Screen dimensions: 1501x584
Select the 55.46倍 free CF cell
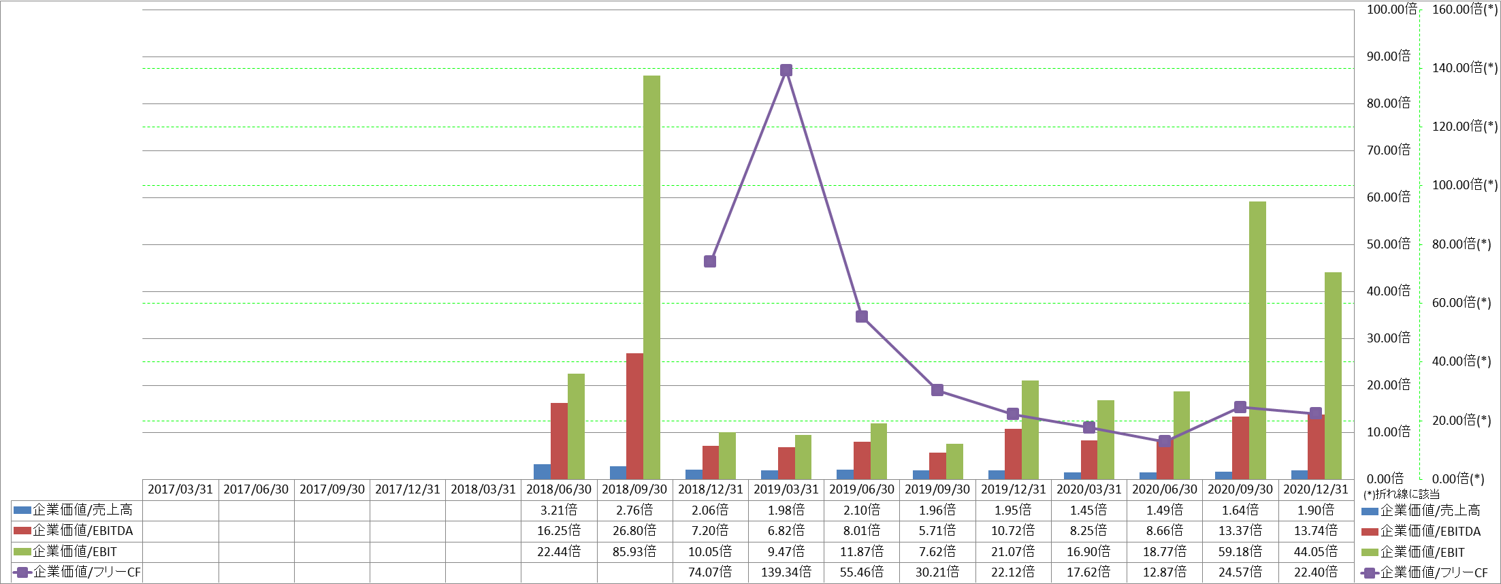pyautogui.click(x=862, y=572)
